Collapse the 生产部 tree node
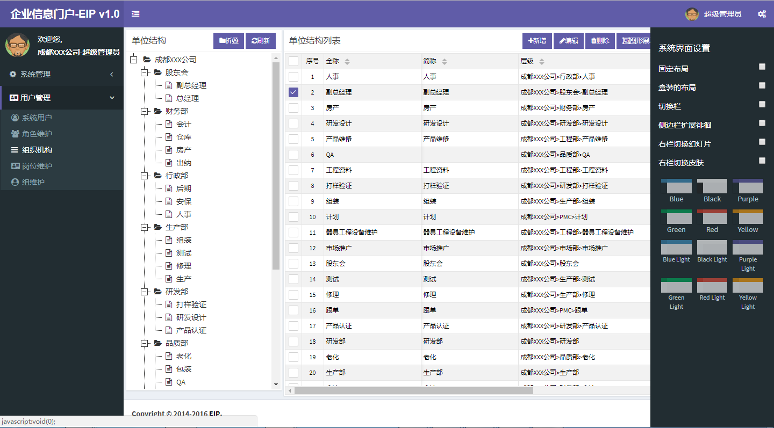774x428 pixels. pyautogui.click(x=144, y=227)
